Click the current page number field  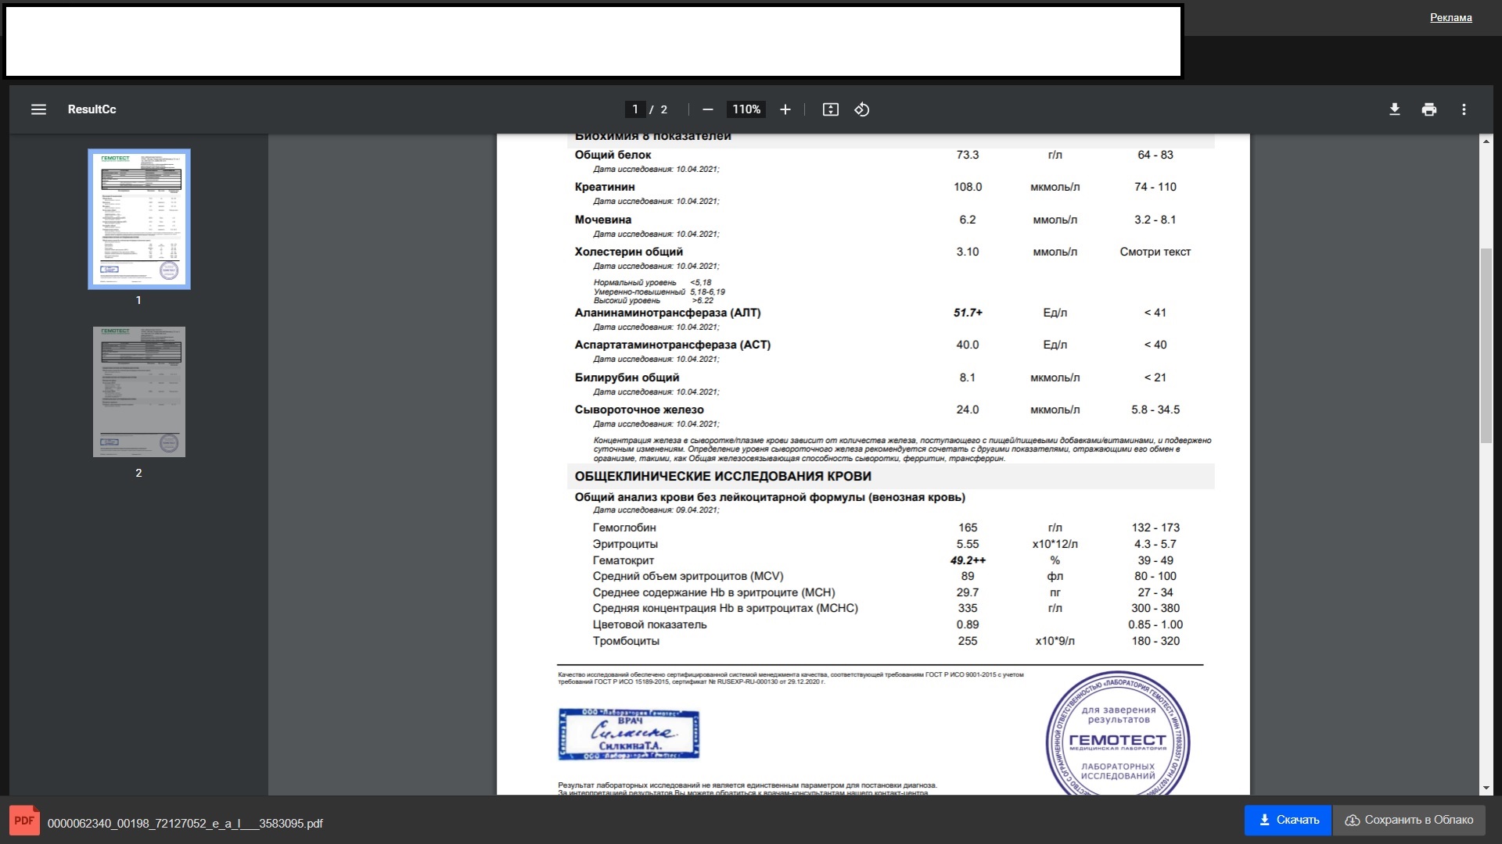point(635,109)
